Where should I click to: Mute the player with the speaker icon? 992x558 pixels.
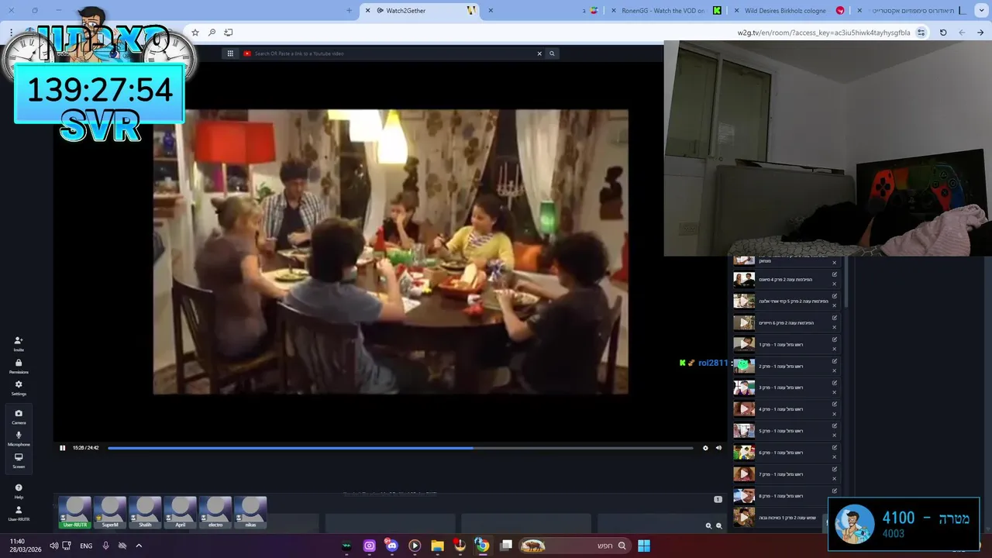pyautogui.click(x=718, y=448)
